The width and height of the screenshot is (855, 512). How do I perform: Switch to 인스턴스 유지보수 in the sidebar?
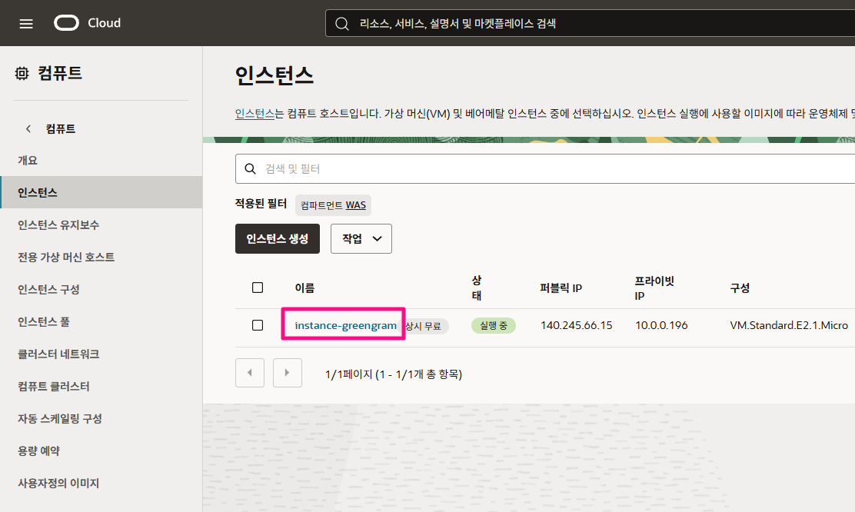coord(60,221)
